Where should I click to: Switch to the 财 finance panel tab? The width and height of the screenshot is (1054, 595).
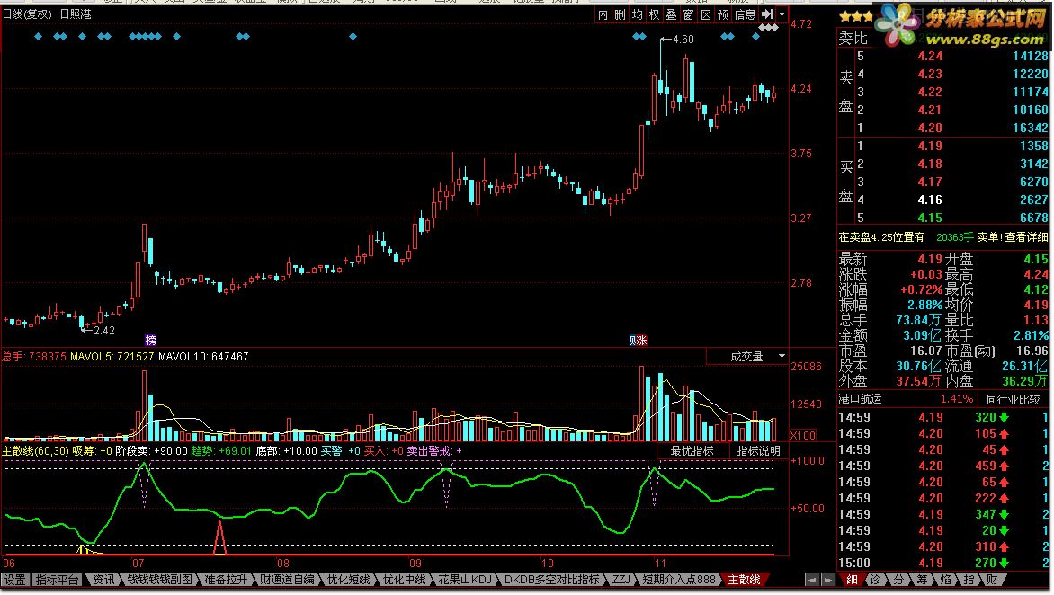pos(993,579)
